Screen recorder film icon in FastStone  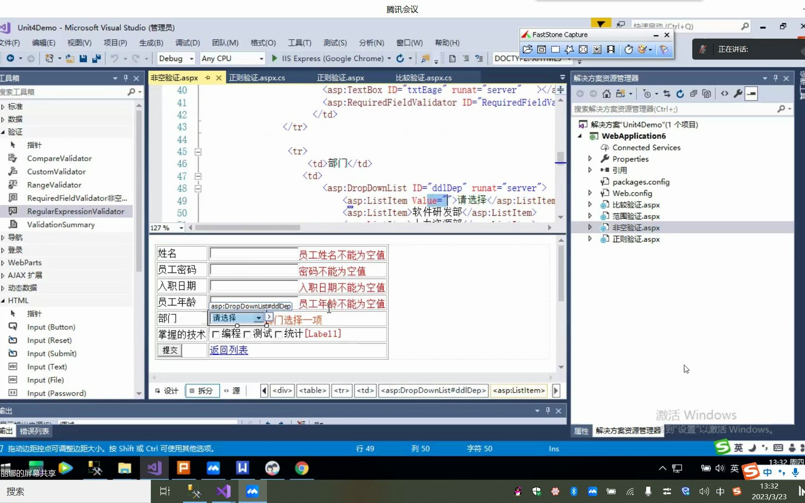tap(611, 49)
